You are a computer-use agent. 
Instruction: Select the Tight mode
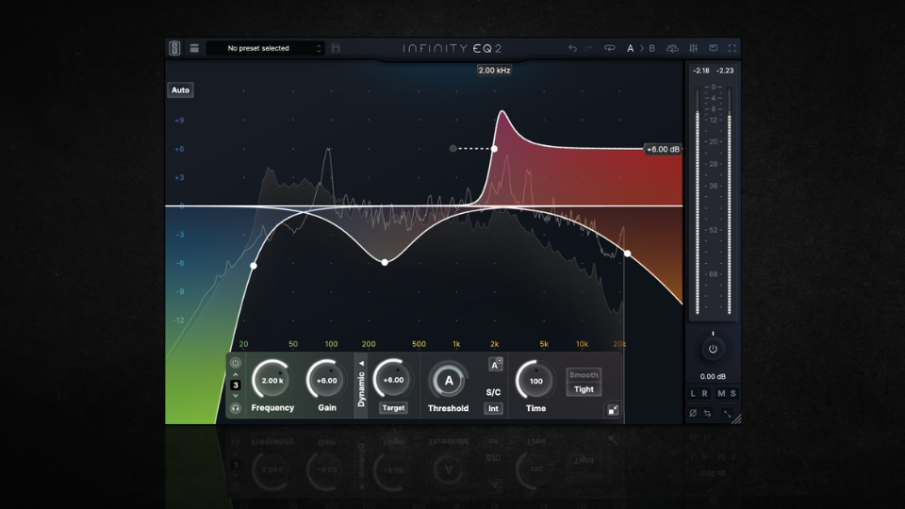pos(584,389)
